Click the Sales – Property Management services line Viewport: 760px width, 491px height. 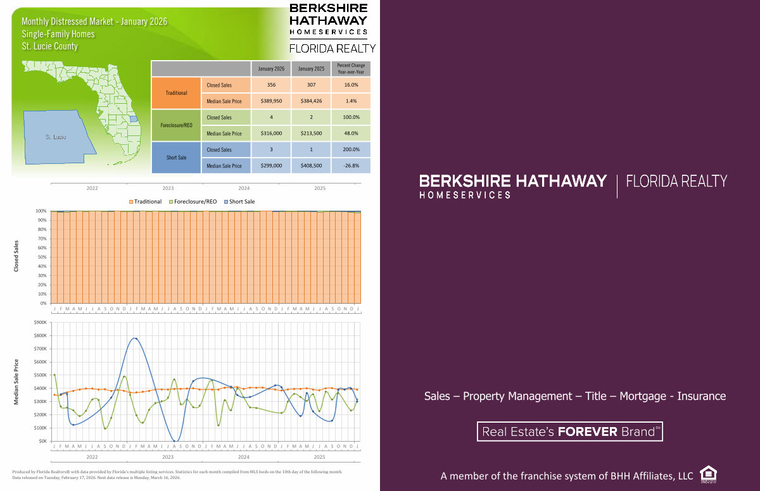(574, 396)
